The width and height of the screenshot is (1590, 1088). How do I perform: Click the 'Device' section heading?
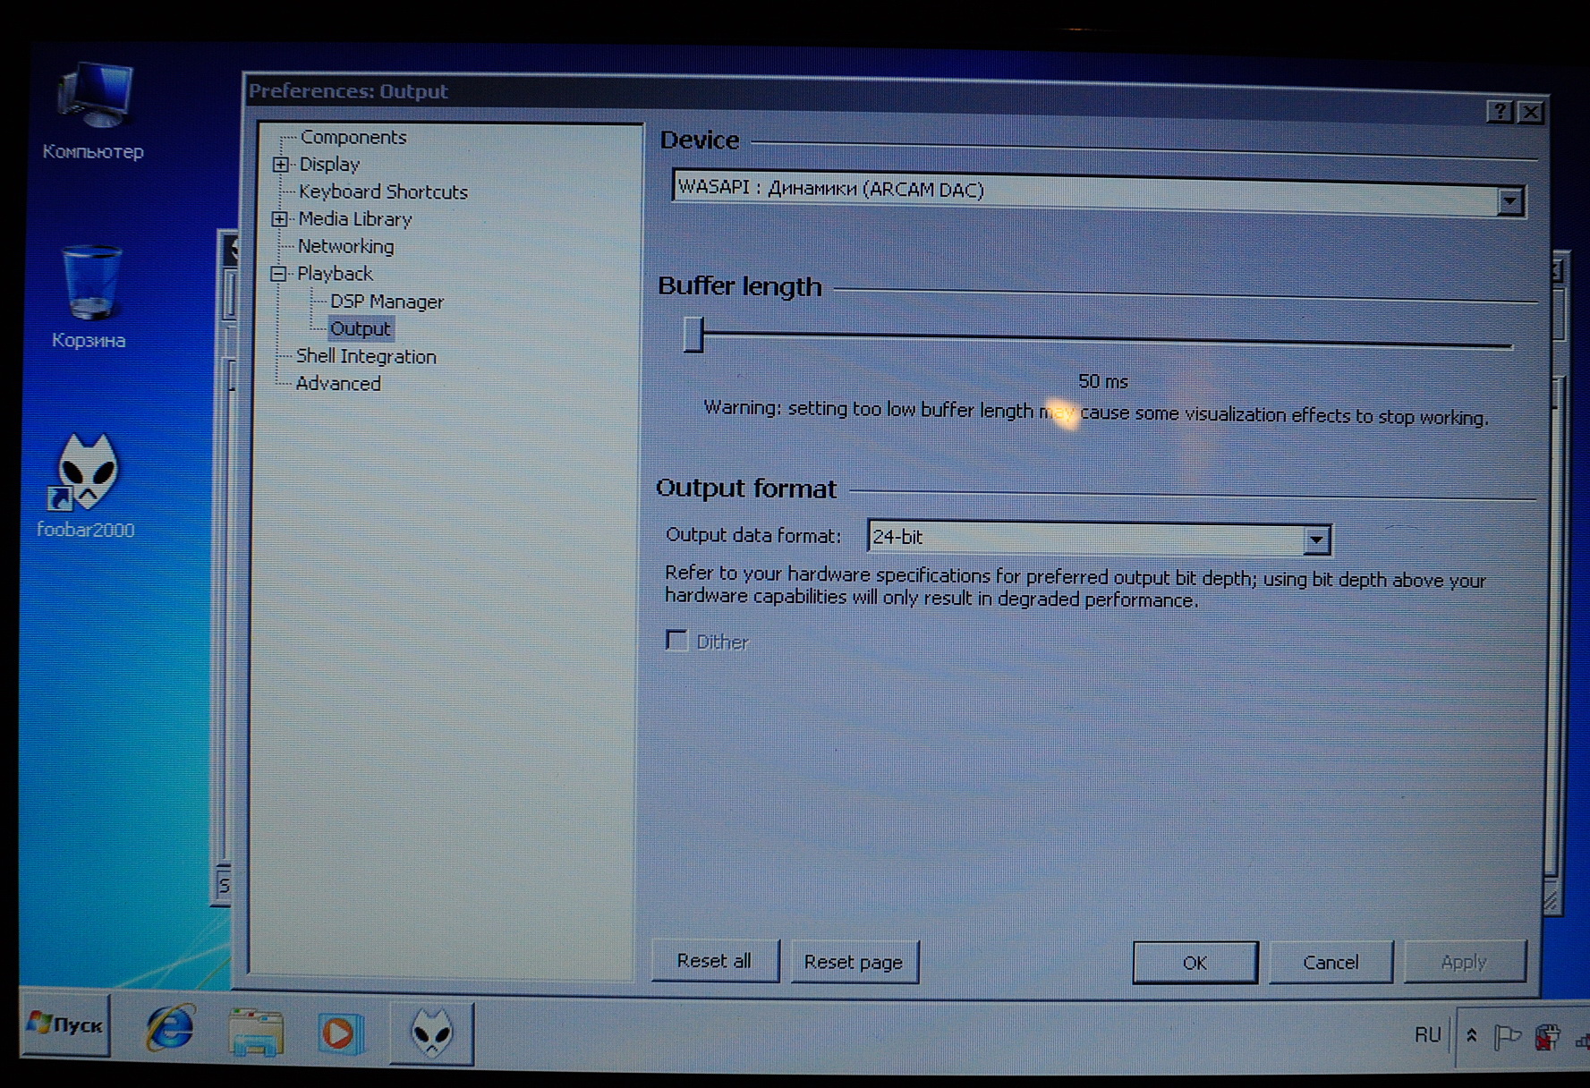700,140
